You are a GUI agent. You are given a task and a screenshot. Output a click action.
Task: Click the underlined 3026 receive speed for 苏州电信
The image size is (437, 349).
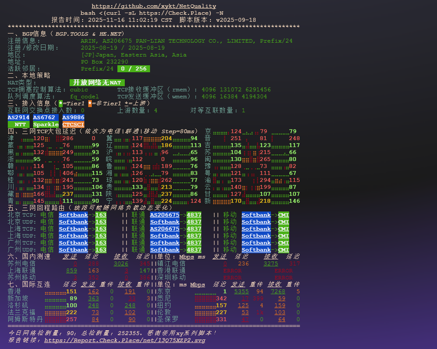pos(121,264)
